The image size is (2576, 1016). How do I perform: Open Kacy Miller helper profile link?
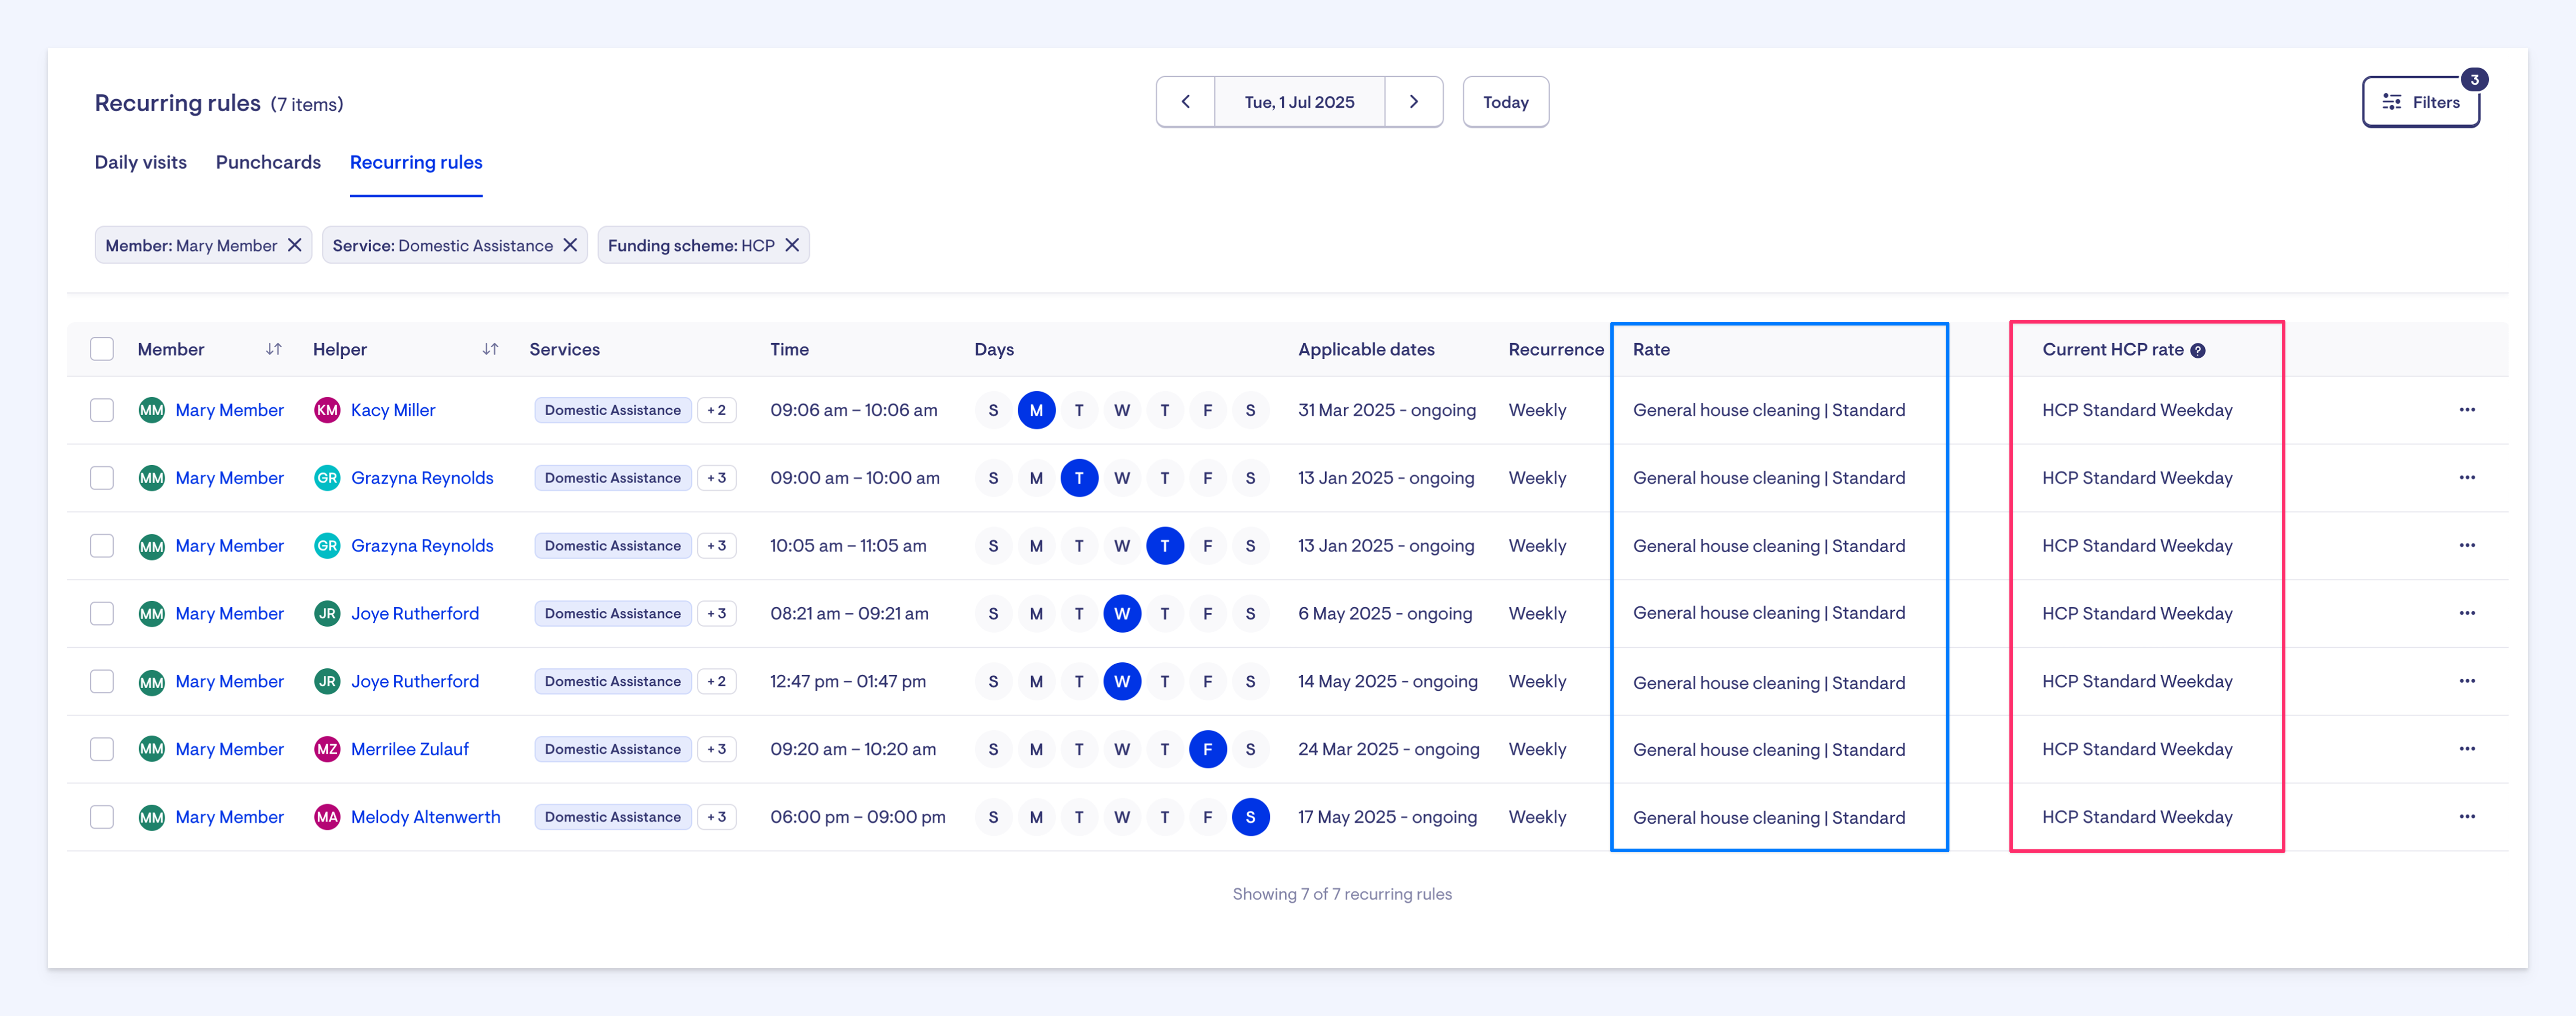(x=393, y=410)
